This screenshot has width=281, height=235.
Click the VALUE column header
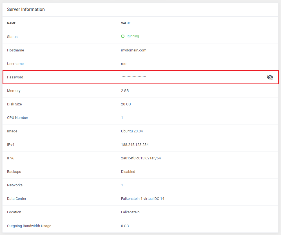coord(126,23)
